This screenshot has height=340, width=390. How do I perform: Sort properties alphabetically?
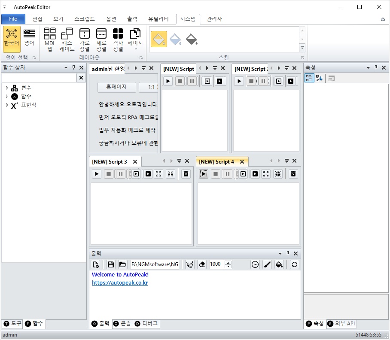coord(319,78)
